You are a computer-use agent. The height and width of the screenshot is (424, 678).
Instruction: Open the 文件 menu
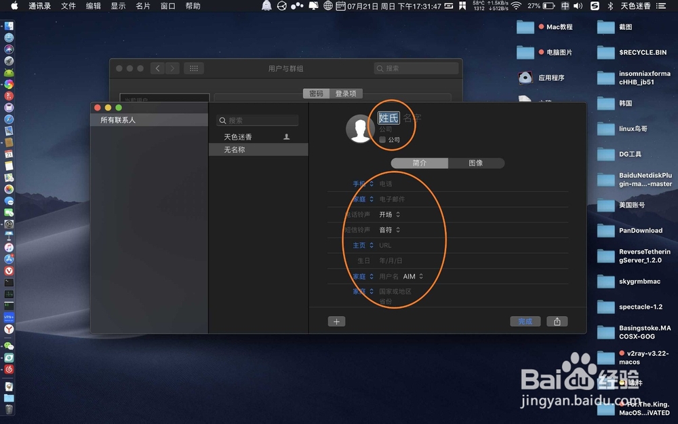point(68,6)
